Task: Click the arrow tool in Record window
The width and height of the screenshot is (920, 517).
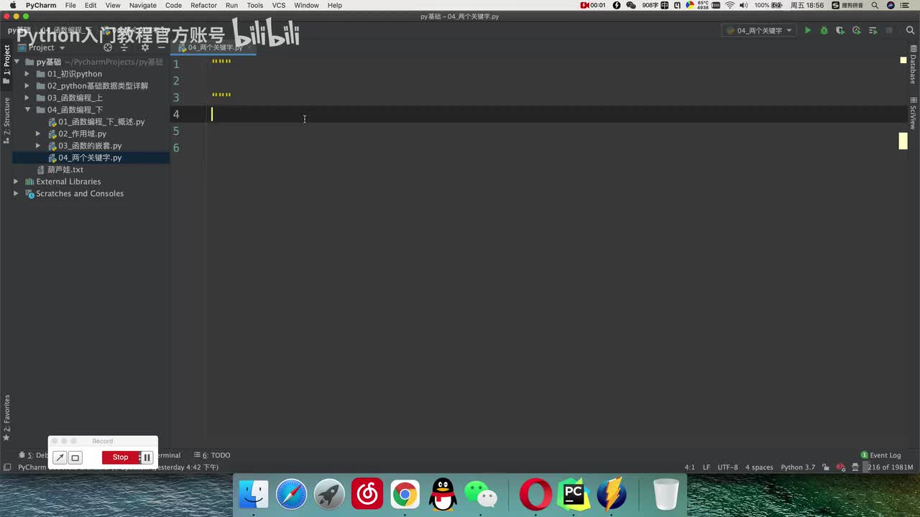Action: (x=60, y=457)
